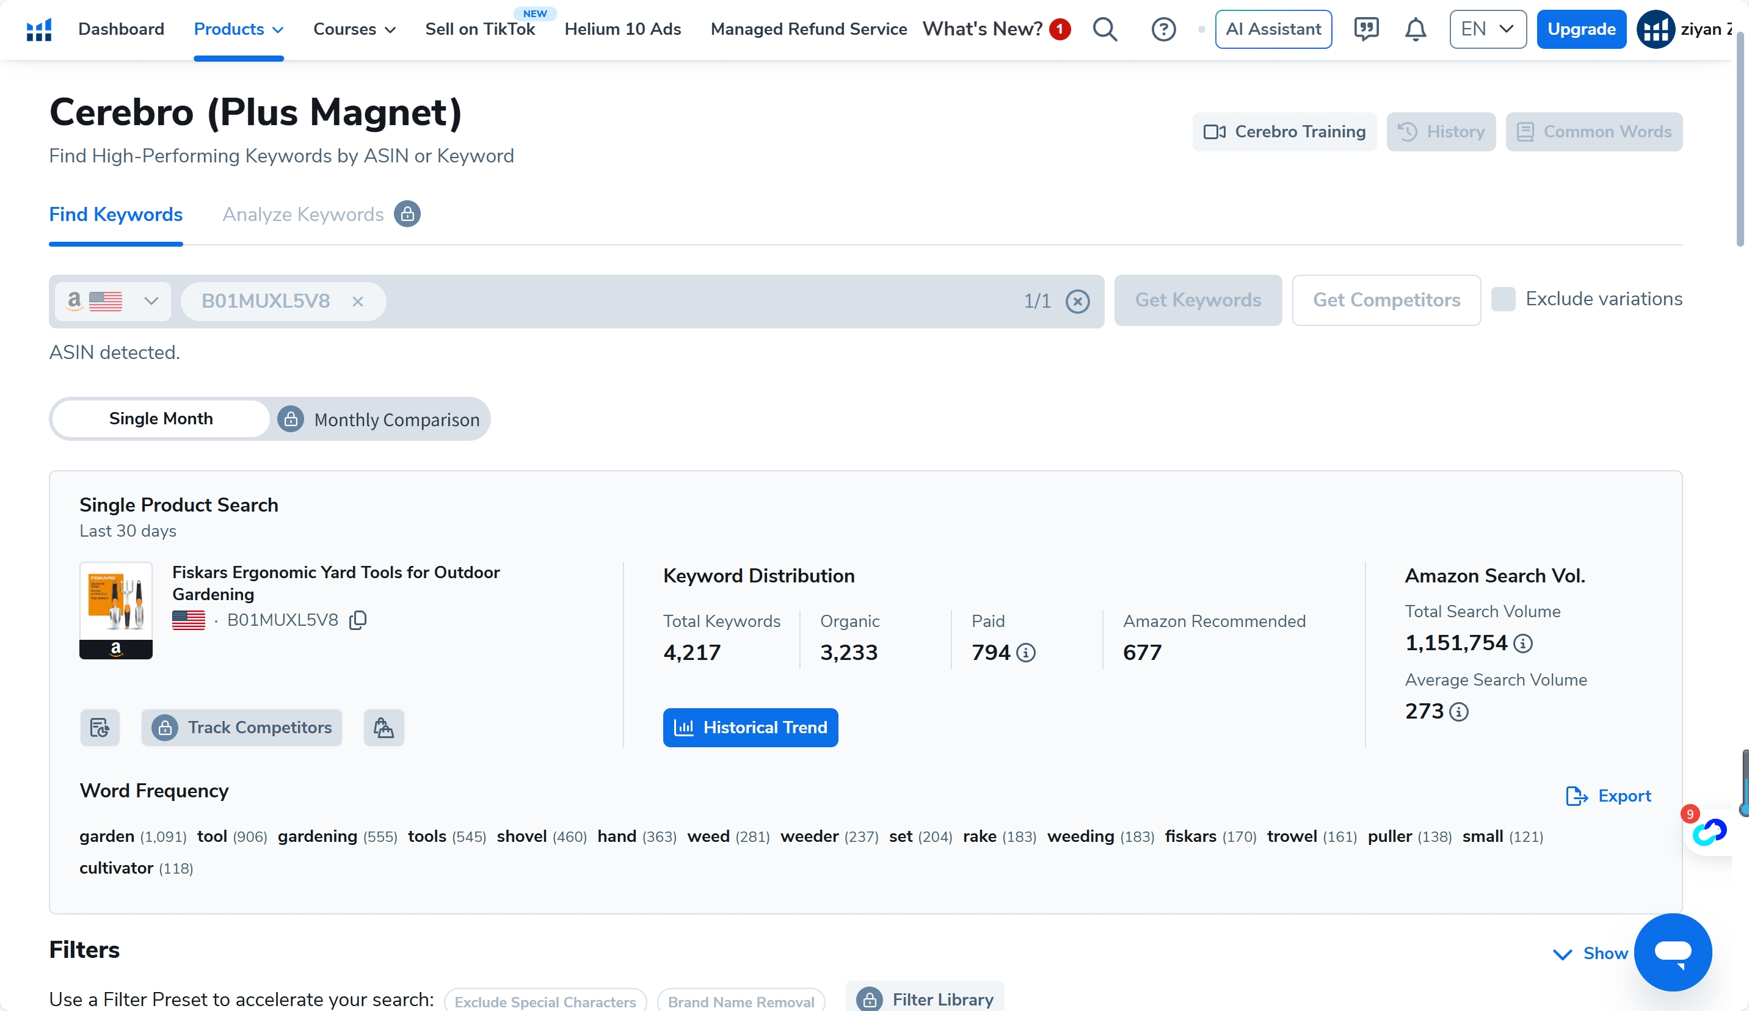Copy the ASIN B01MUXL5V8 with copy icon
The image size is (1749, 1011).
click(x=358, y=620)
